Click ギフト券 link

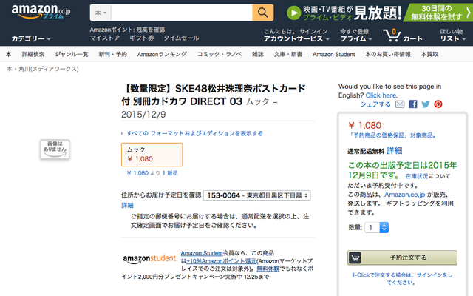coord(142,38)
